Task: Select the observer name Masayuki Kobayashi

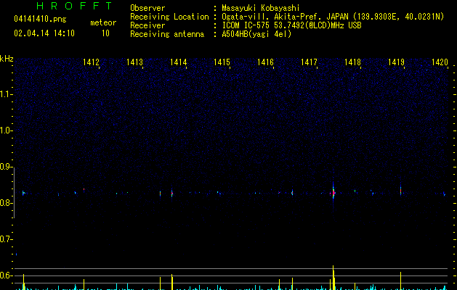Action: click(261, 8)
